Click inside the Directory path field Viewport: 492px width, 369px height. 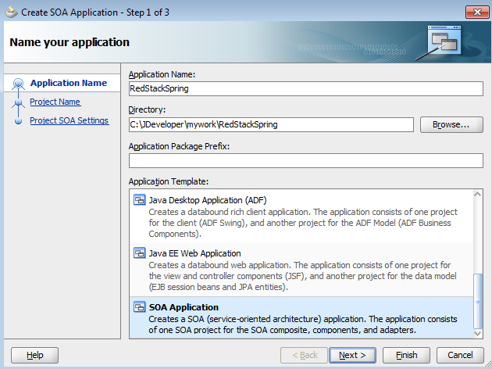271,124
